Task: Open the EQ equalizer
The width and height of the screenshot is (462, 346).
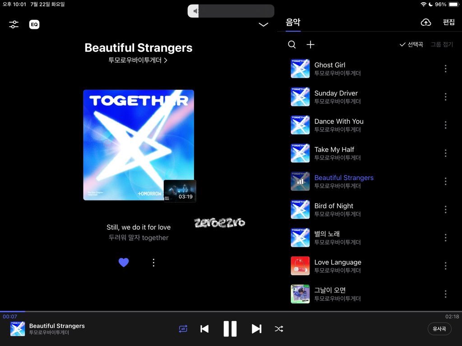Action: pyautogui.click(x=34, y=24)
